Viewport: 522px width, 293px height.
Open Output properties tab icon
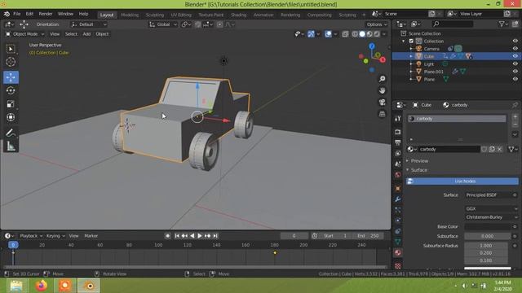coord(398,142)
